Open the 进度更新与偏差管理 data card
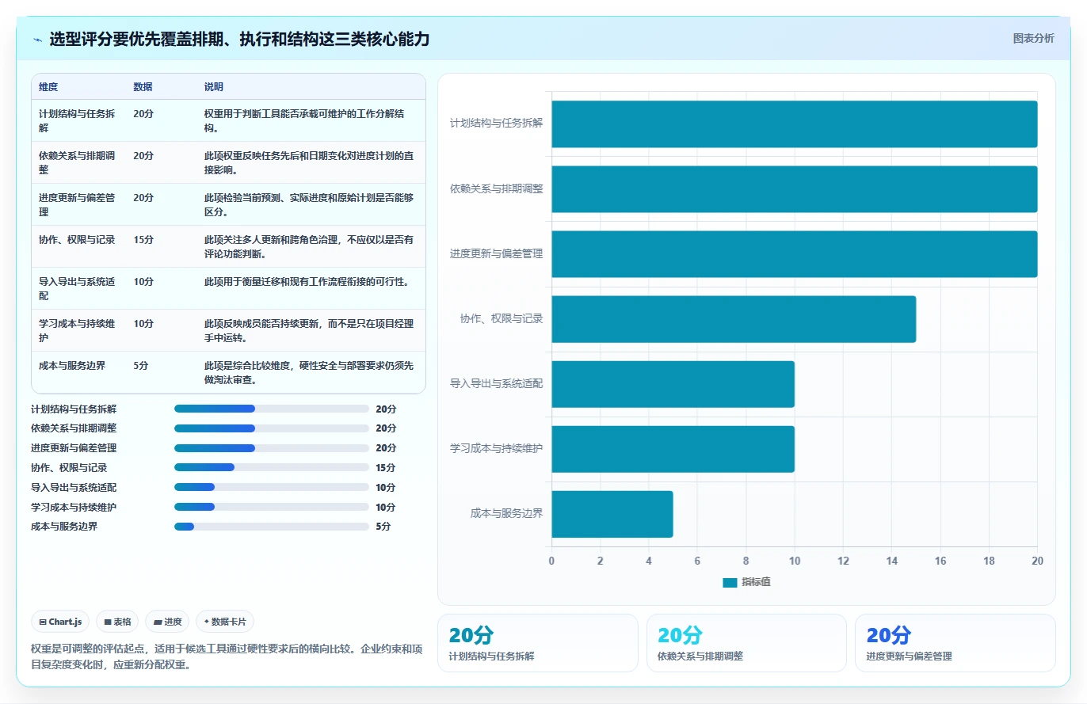Viewport: 1087px width, 704px height. tap(955, 643)
